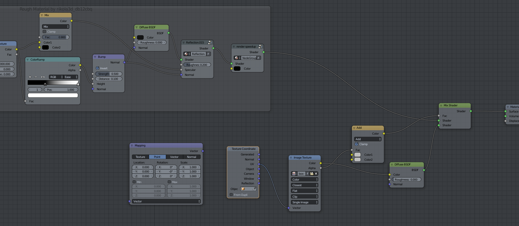The image size is (519, 226).
Task: Click the Color2 black swatch in the Mix node
Action: [x=45, y=48]
